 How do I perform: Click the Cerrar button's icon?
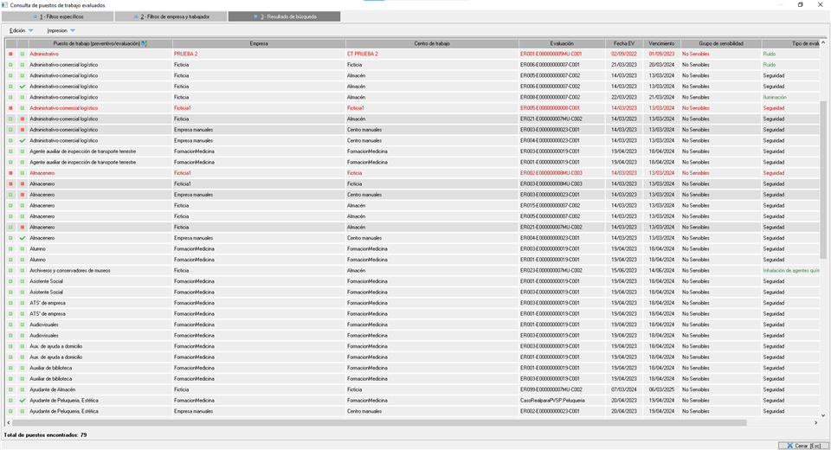tap(788, 446)
